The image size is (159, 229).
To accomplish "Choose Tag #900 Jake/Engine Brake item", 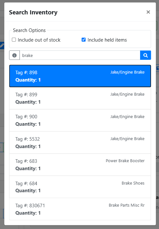I will 80,120.
